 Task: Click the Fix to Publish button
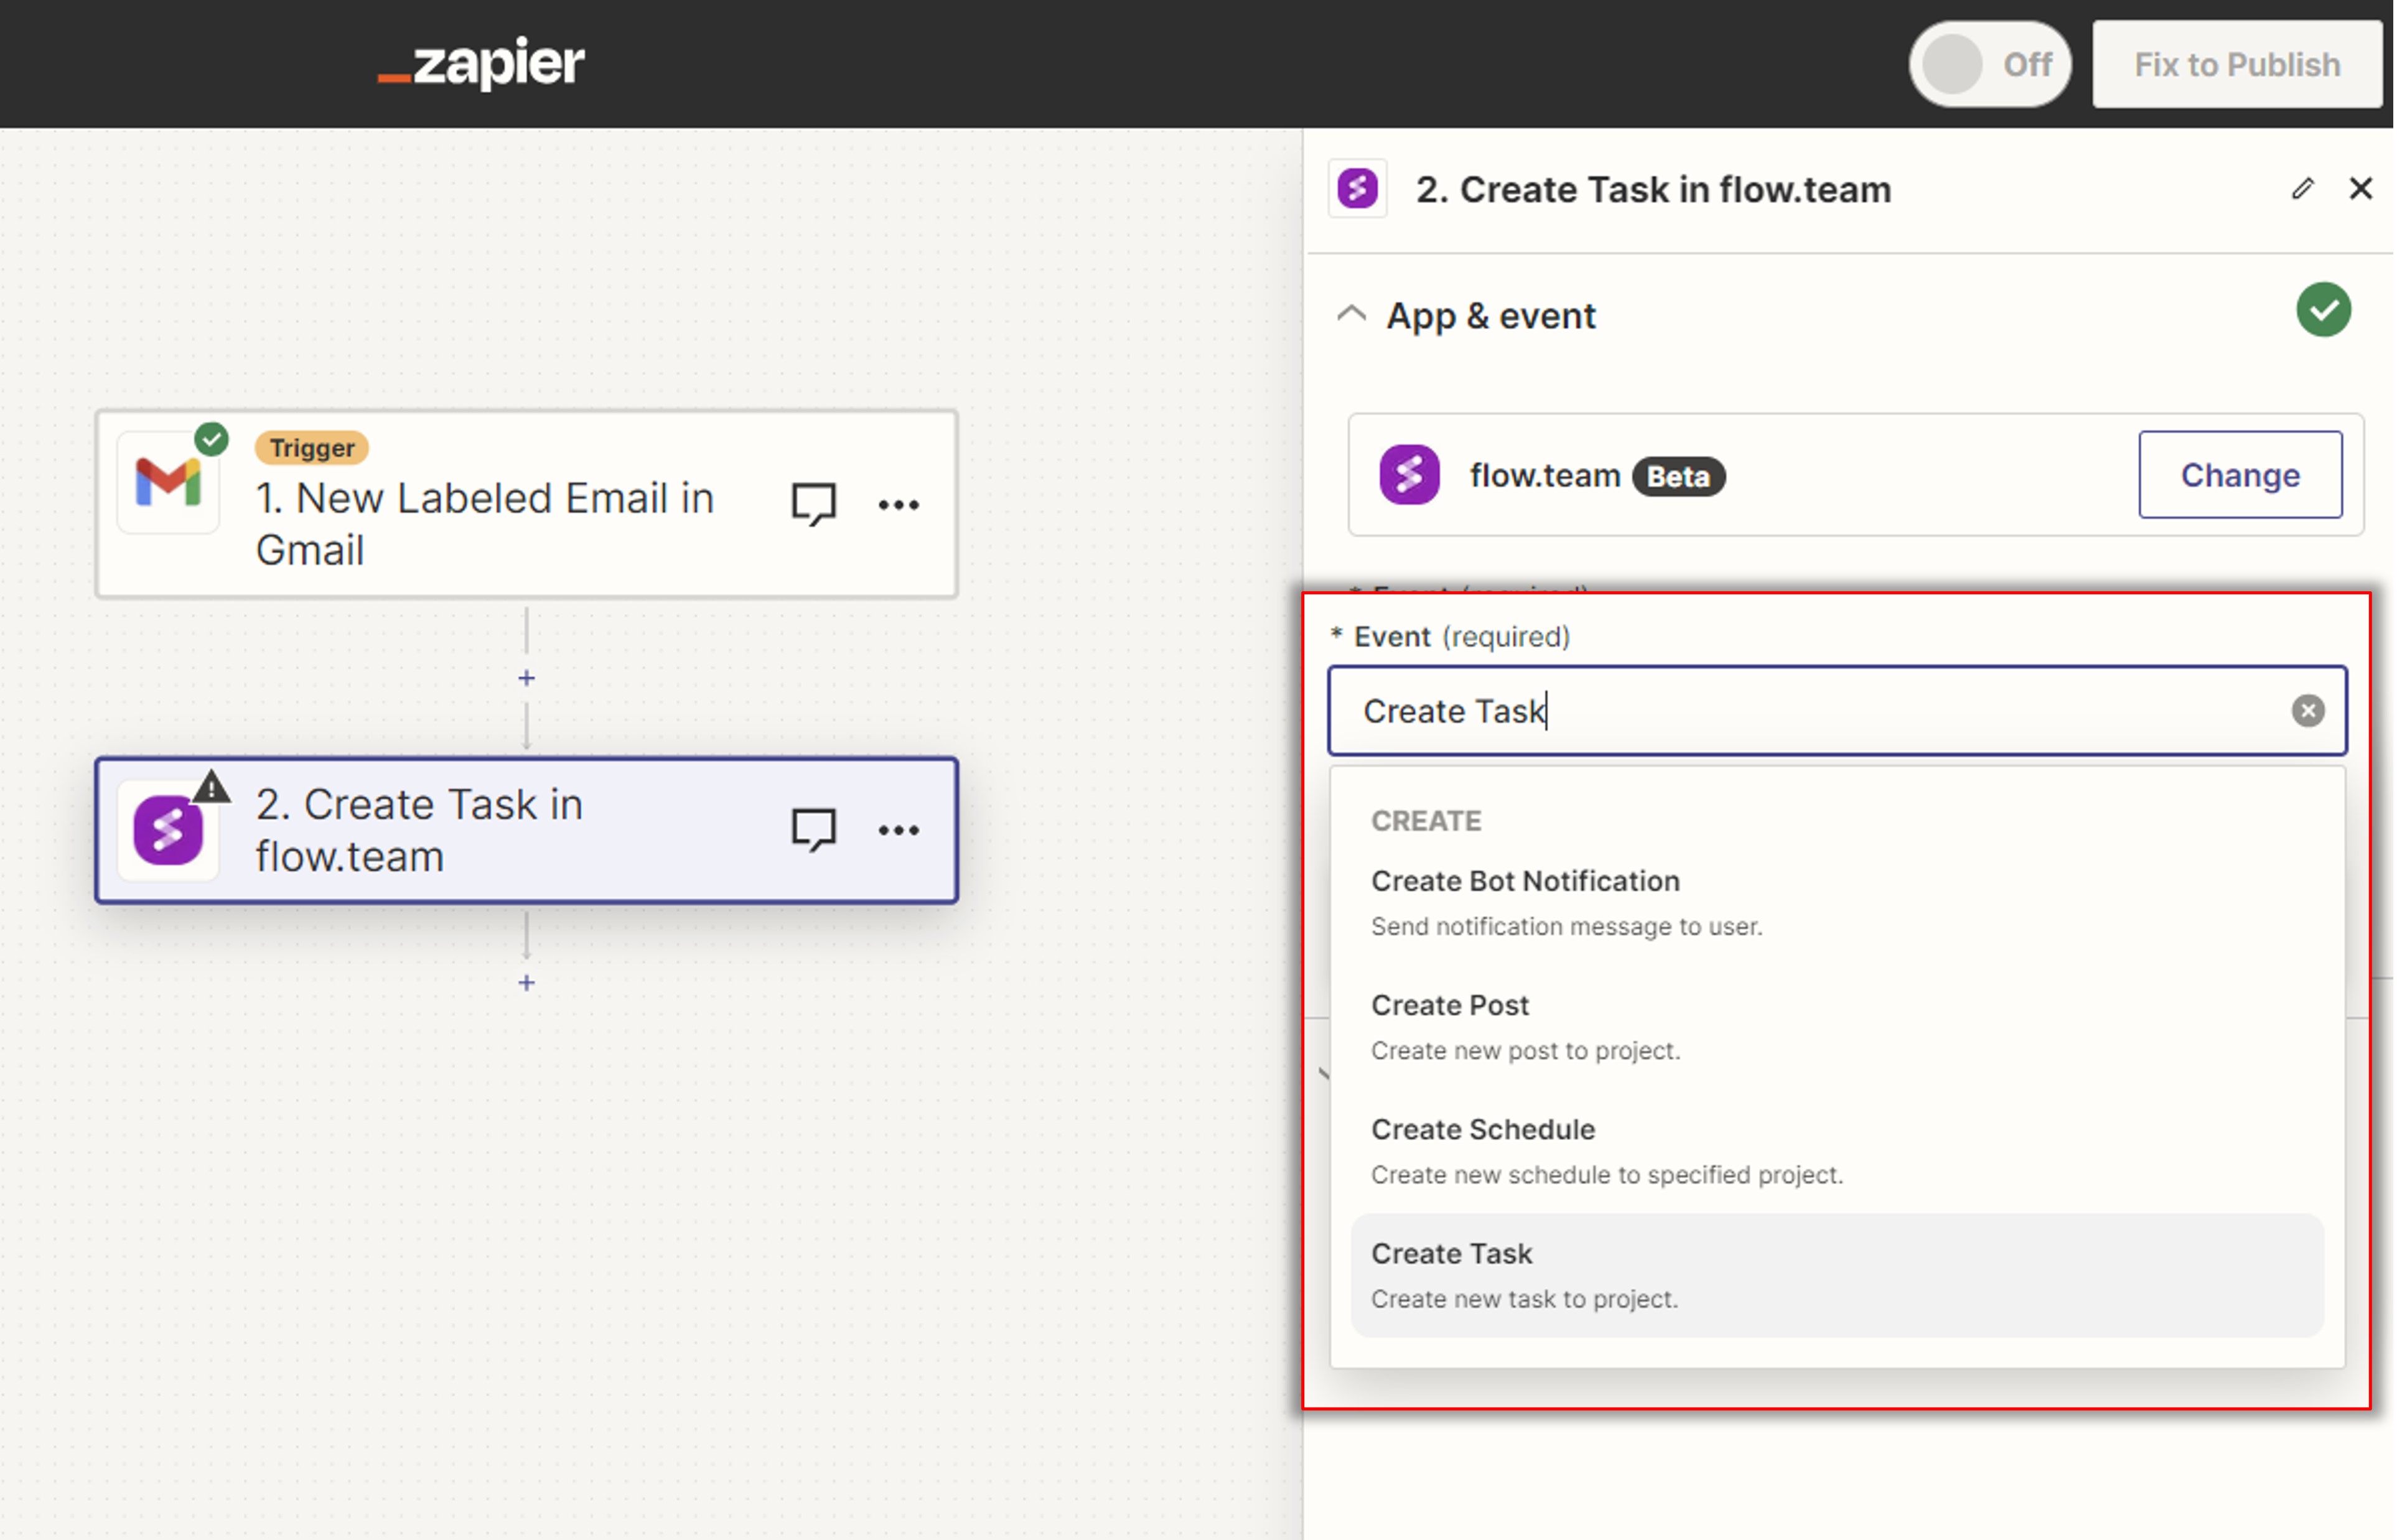[2236, 64]
